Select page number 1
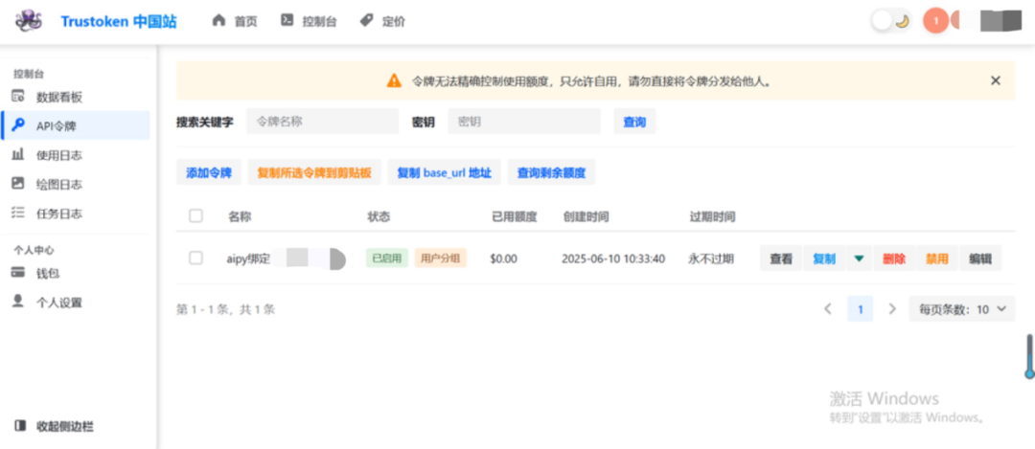Screen dimensions: 1035x449 pos(860,308)
